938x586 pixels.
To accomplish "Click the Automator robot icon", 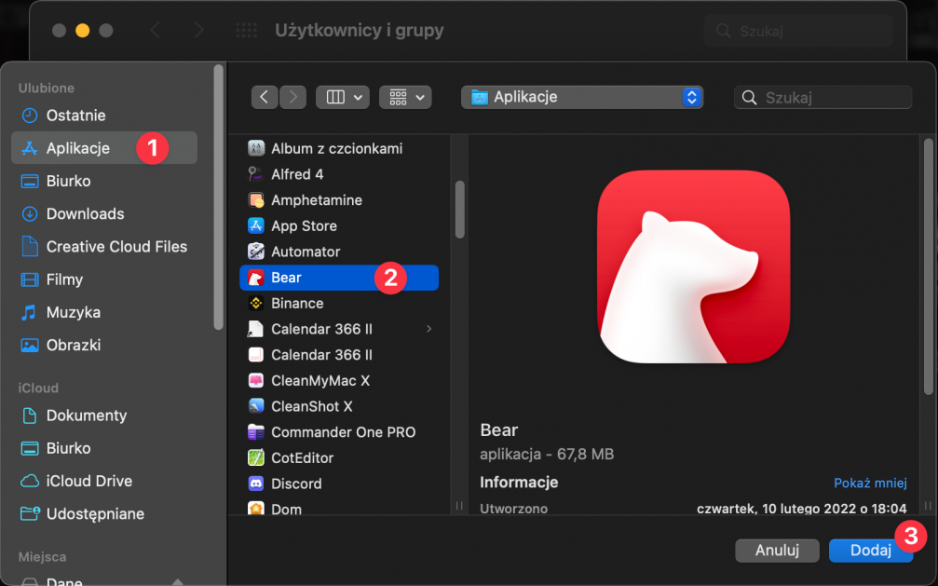I will pos(256,252).
